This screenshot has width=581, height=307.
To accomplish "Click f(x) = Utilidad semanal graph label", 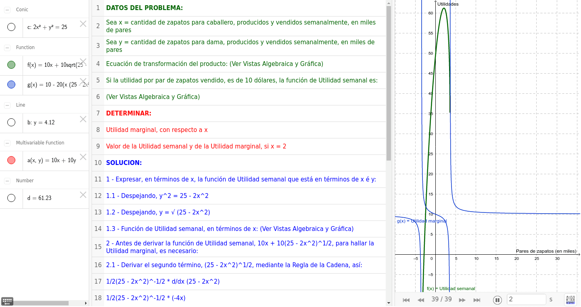I will (451, 288).
